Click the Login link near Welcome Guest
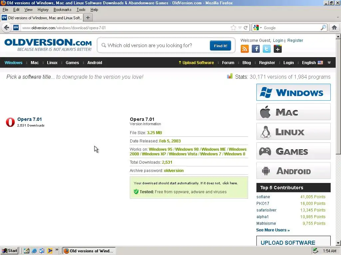The image size is (341, 255). [x=278, y=40]
